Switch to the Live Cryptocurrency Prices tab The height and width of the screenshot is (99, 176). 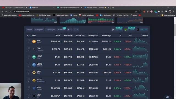[x=69, y=7]
